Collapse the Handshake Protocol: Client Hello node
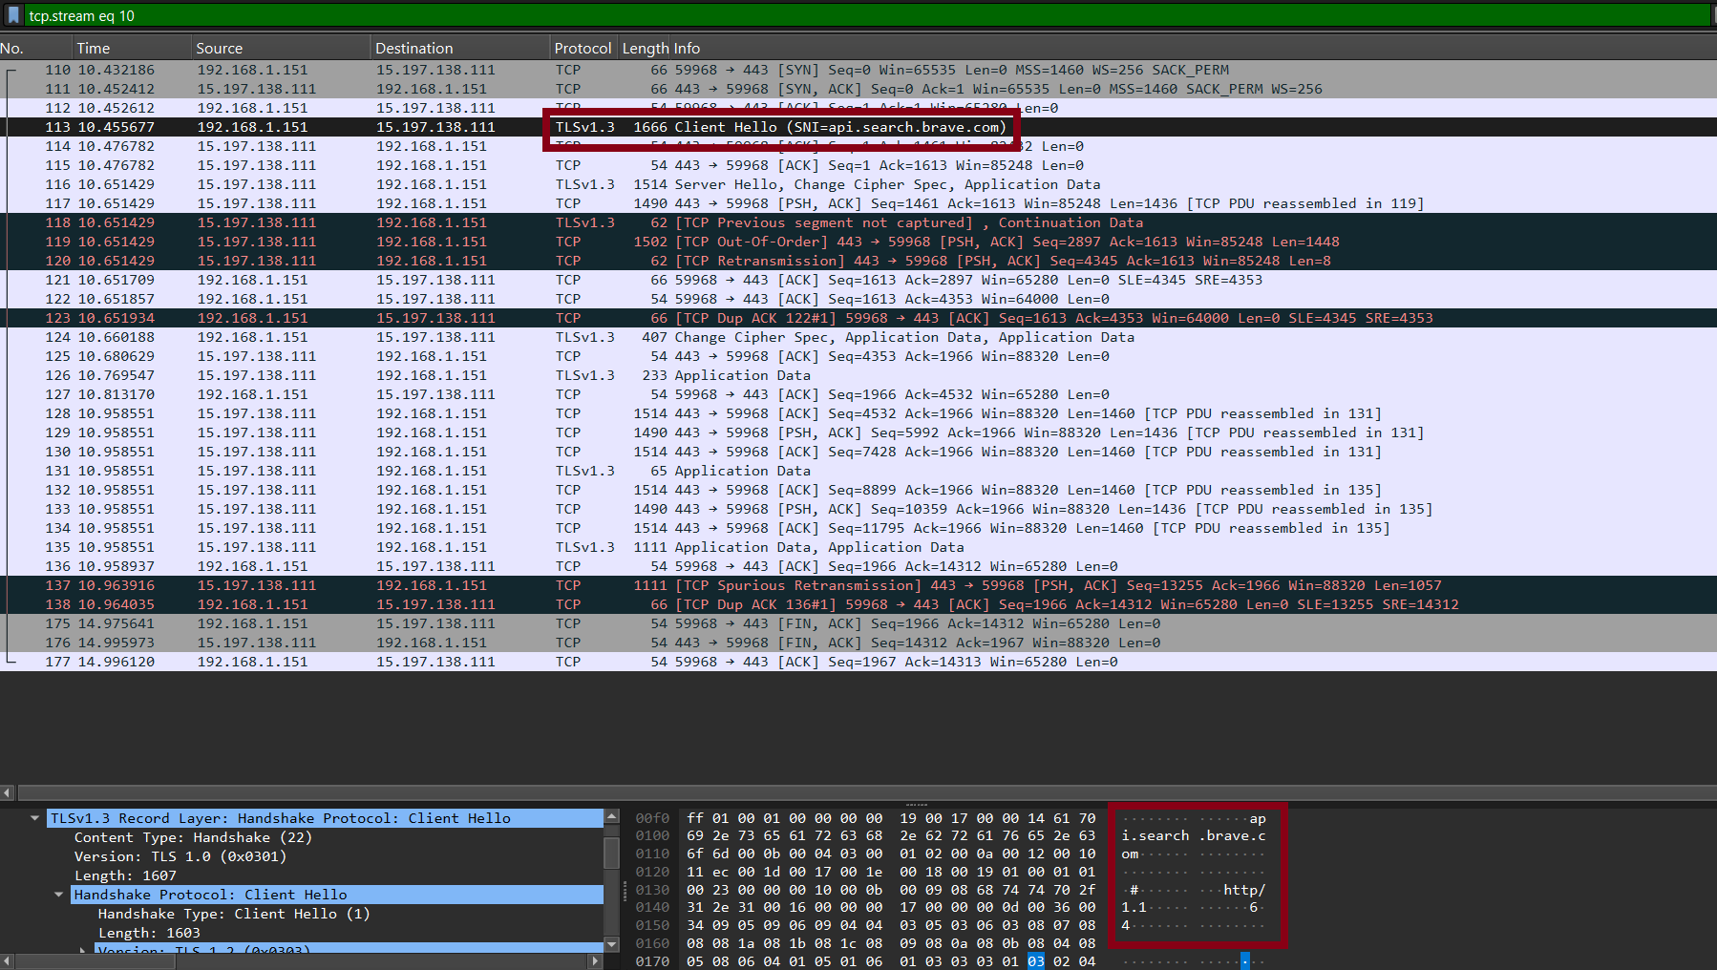This screenshot has width=1717, height=970. pyautogui.click(x=59, y=895)
